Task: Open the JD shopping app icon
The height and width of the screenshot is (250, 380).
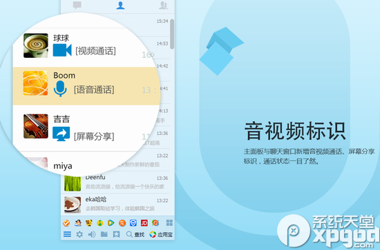Action: click(x=144, y=222)
